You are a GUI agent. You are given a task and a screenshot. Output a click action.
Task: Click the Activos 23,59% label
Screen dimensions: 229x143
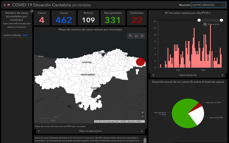pos(216,118)
